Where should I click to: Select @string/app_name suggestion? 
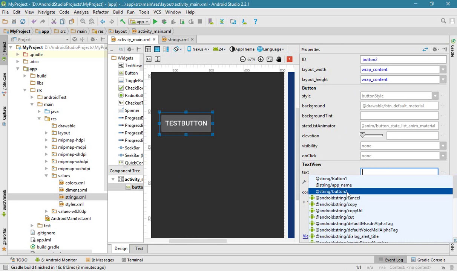380,185
